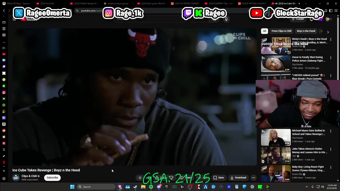Open Jake Takes Alonzo's Stolen Money title
The height and width of the screenshot is (191, 340).
click(309, 151)
